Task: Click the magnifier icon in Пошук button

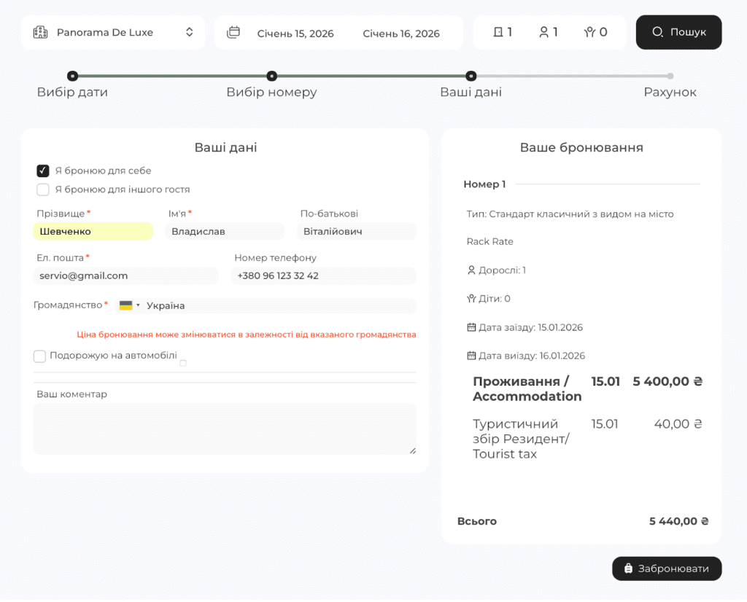Action: 657,32
